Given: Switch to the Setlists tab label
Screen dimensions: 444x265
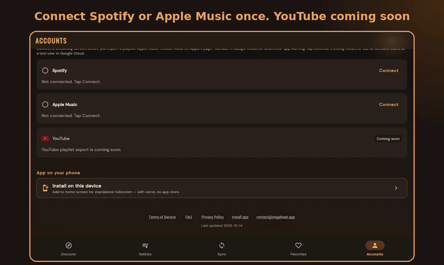Looking at the screenshot, I should 145,254.
